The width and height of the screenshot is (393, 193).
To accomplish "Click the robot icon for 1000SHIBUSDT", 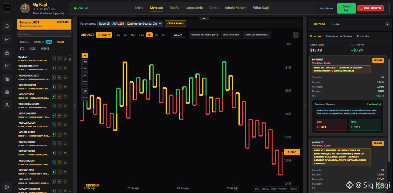I will pyautogui.click(x=65, y=162).
